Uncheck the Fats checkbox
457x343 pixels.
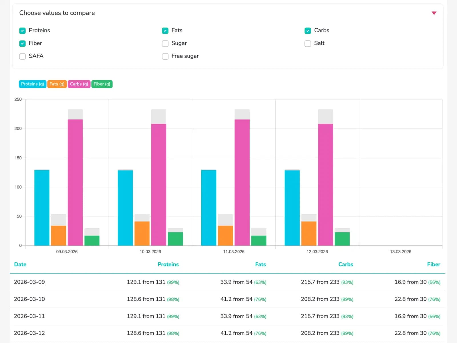pyautogui.click(x=165, y=31)
